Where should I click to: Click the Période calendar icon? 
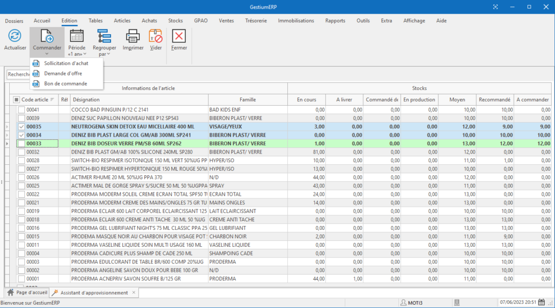(77, 37)
